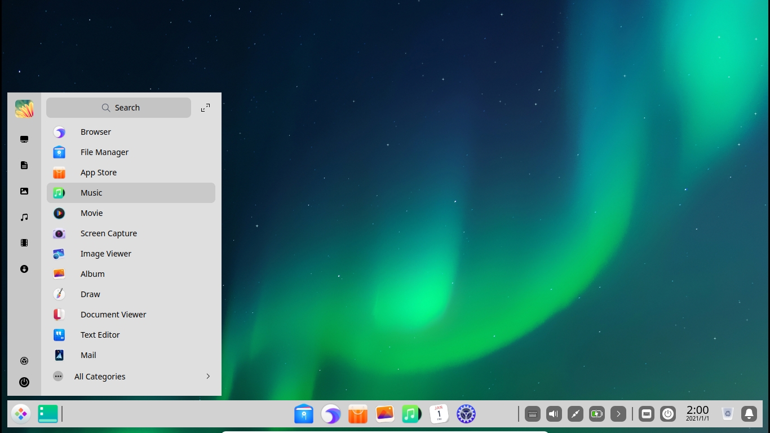Open Control Center from the dock
This screenshot has height=433, width=770.
[466, 414]
